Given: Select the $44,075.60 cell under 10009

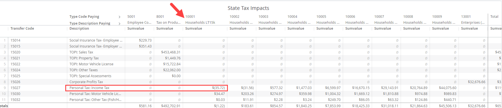Looking at the screenshot, I should pyautogui.click(x=448, y=88).
